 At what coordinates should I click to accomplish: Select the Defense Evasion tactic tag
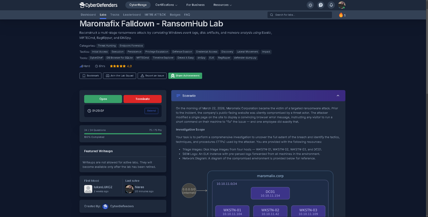(182, 52)
